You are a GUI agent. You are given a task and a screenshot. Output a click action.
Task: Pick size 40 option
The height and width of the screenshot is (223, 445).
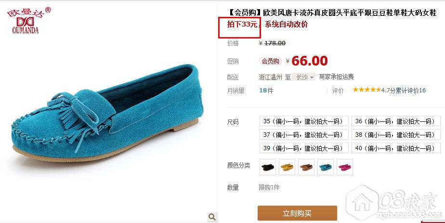(396, 148)
